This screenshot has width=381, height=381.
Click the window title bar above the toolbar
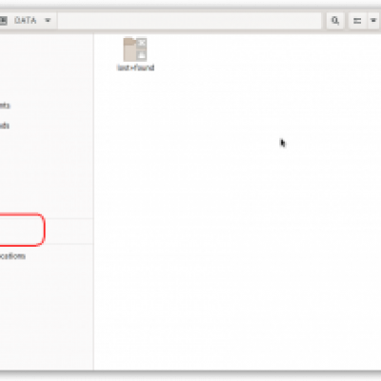tap(190, 4)
